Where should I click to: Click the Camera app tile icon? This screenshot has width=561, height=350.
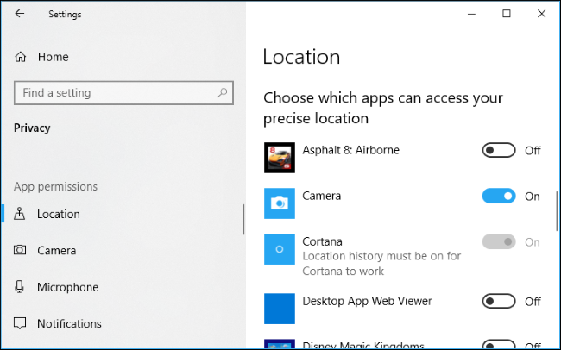tap(280, 203)
